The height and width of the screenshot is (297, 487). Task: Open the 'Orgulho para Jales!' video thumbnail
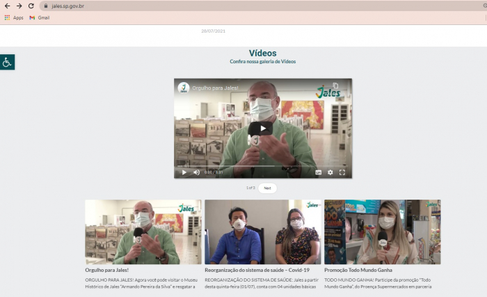point(143,232)
